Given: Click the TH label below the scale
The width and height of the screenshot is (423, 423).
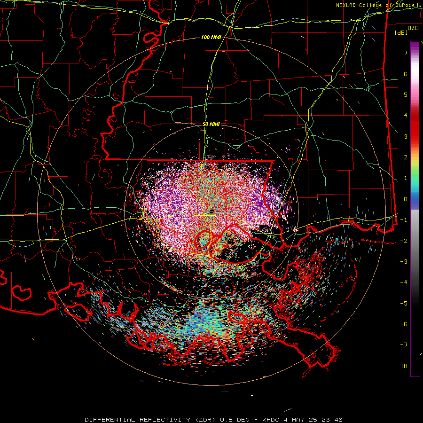Looking at the screenshot, I should (x=404, y=366).
